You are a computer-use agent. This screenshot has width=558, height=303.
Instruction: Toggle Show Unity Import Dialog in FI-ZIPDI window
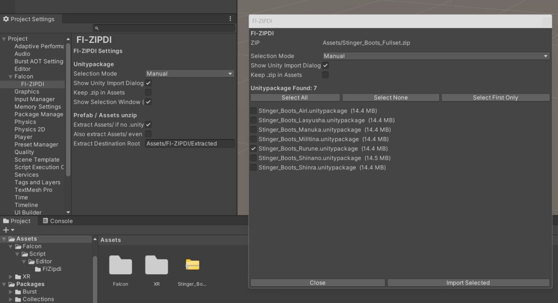point(325,65)
